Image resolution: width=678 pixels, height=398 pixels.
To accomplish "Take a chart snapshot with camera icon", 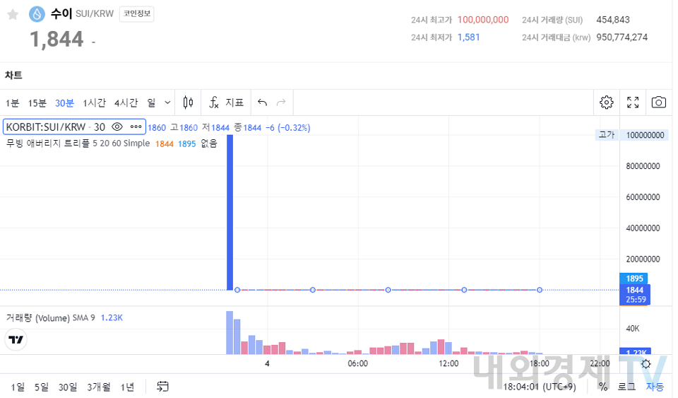I will [658, 103].
